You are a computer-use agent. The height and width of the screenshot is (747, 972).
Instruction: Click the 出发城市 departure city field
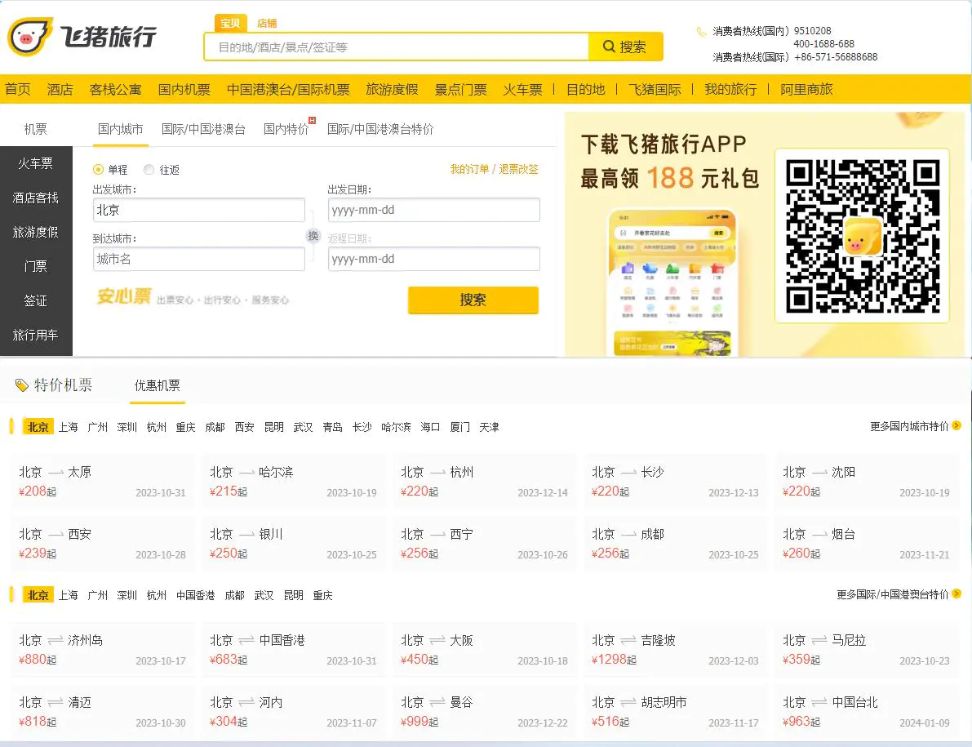click(199, 210)
